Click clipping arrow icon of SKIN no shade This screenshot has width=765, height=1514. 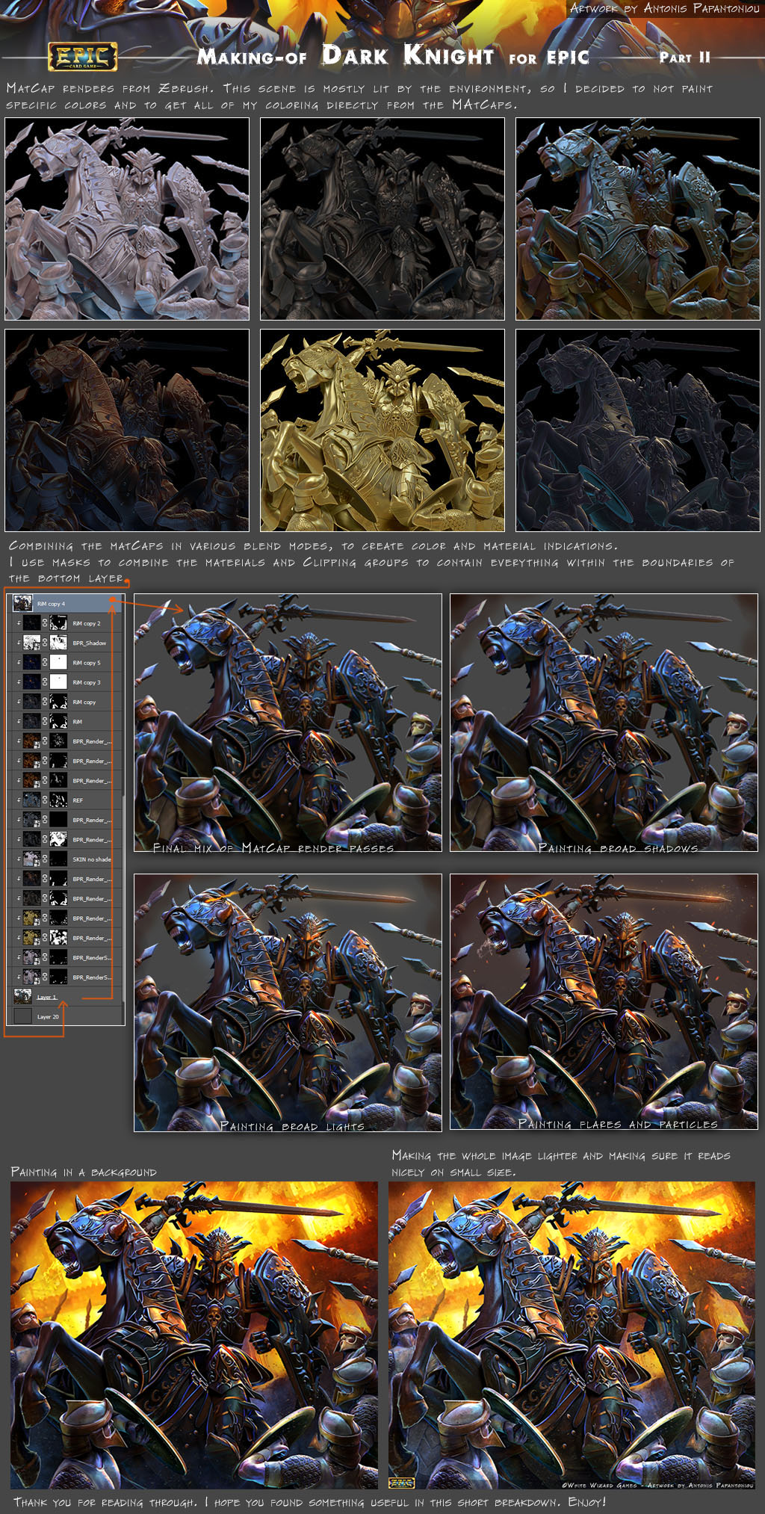point(19,859)
